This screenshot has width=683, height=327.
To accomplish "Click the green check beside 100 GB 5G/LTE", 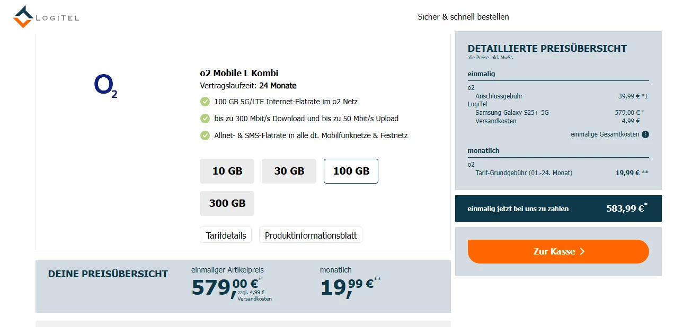I will click(x=205, y=102).
